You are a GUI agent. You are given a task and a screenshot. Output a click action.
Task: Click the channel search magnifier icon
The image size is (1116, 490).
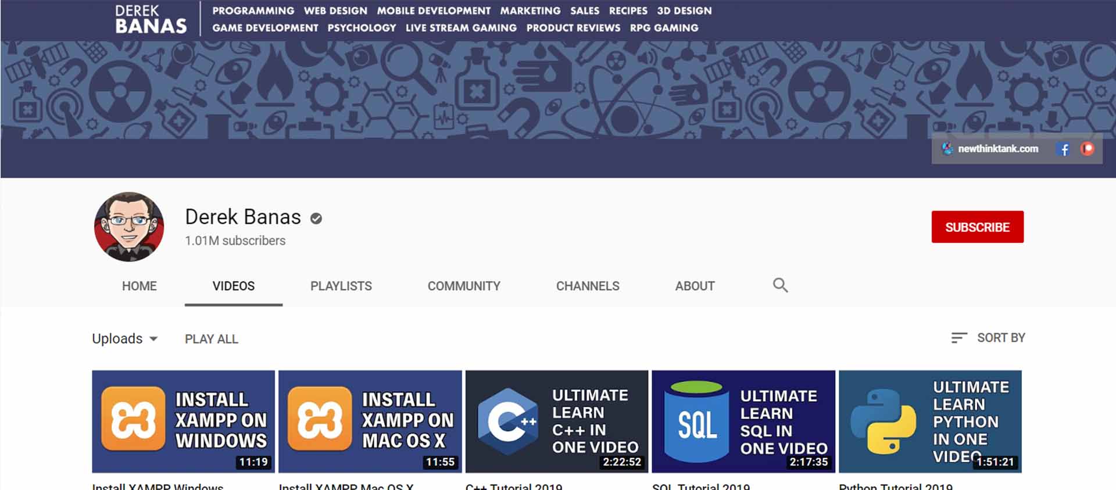(x=780, y=285)
